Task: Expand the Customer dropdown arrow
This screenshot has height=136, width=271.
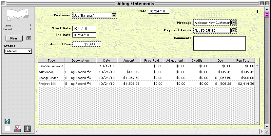Action: [x=114, y=15]
